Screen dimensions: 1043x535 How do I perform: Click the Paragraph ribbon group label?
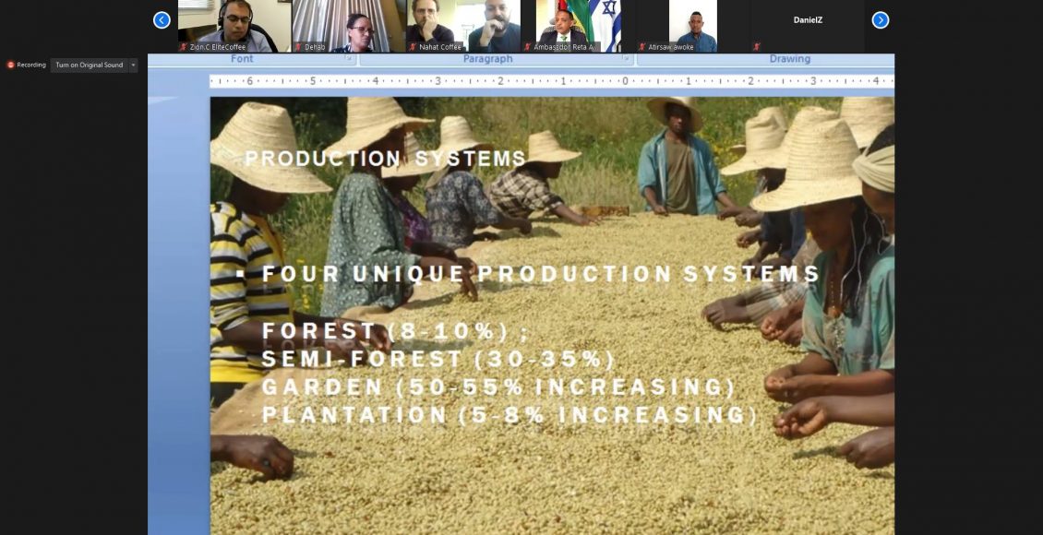tap(487, 59)
